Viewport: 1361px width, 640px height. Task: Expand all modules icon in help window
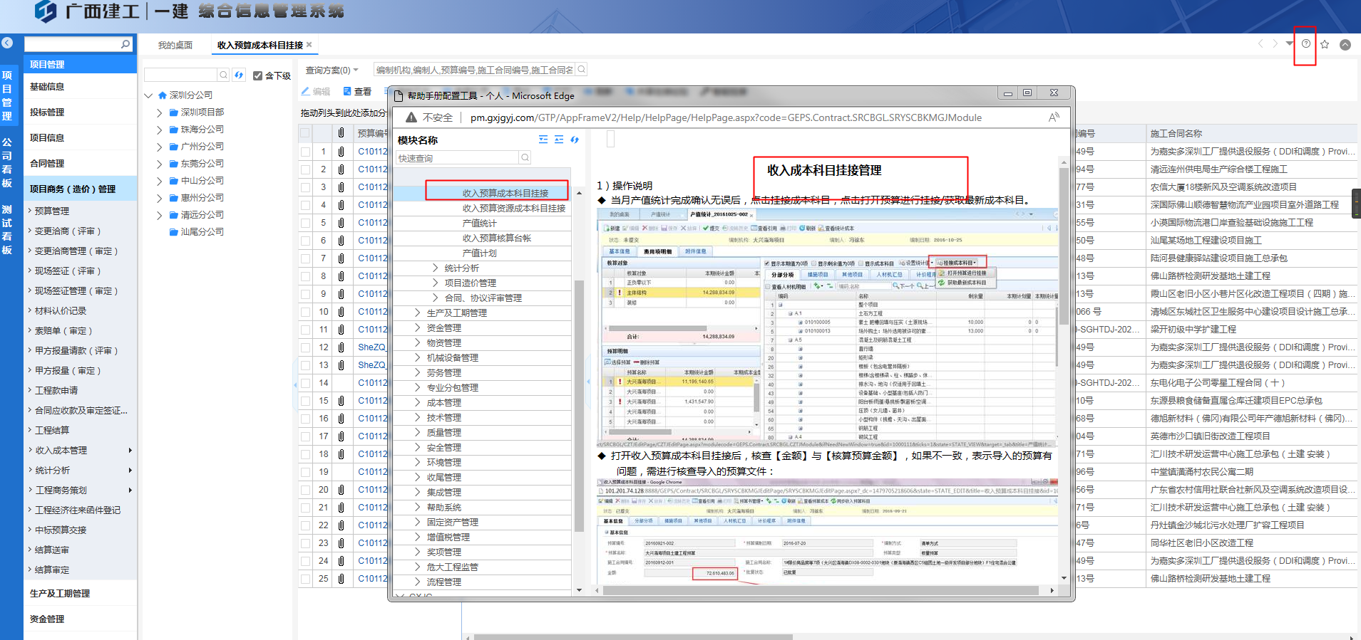click(543, 140)
